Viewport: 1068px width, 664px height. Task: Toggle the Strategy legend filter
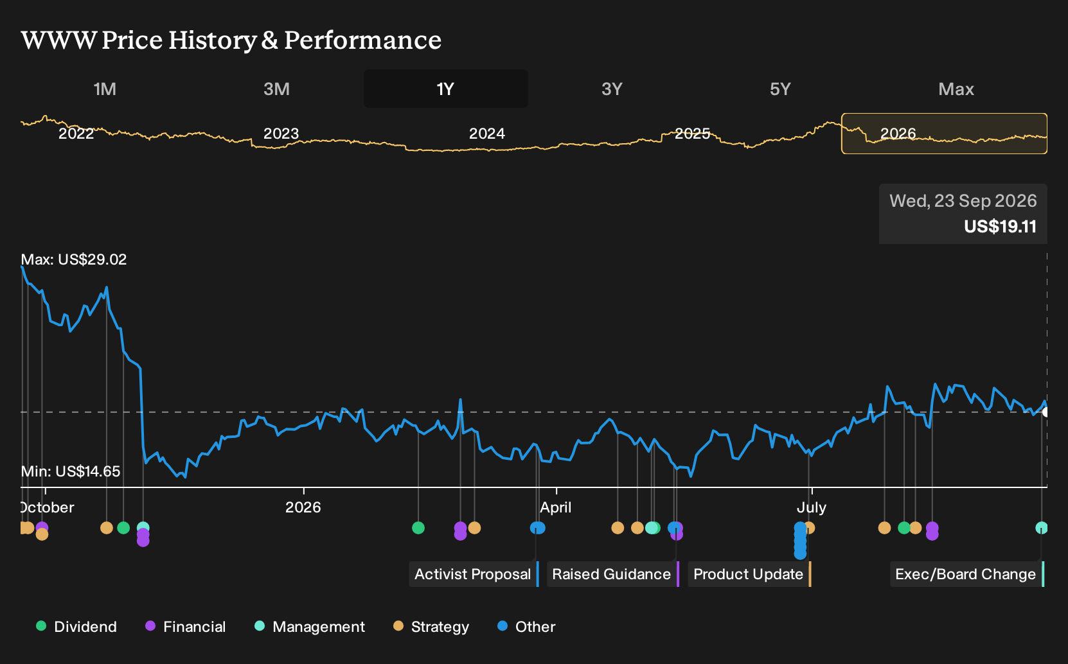[x=431, y=627]
